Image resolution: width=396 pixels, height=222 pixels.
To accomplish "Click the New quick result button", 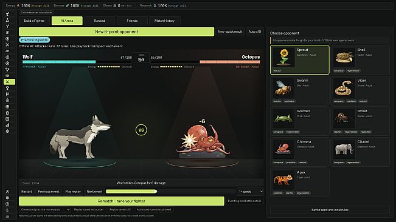I will click(x=230, y=32).
